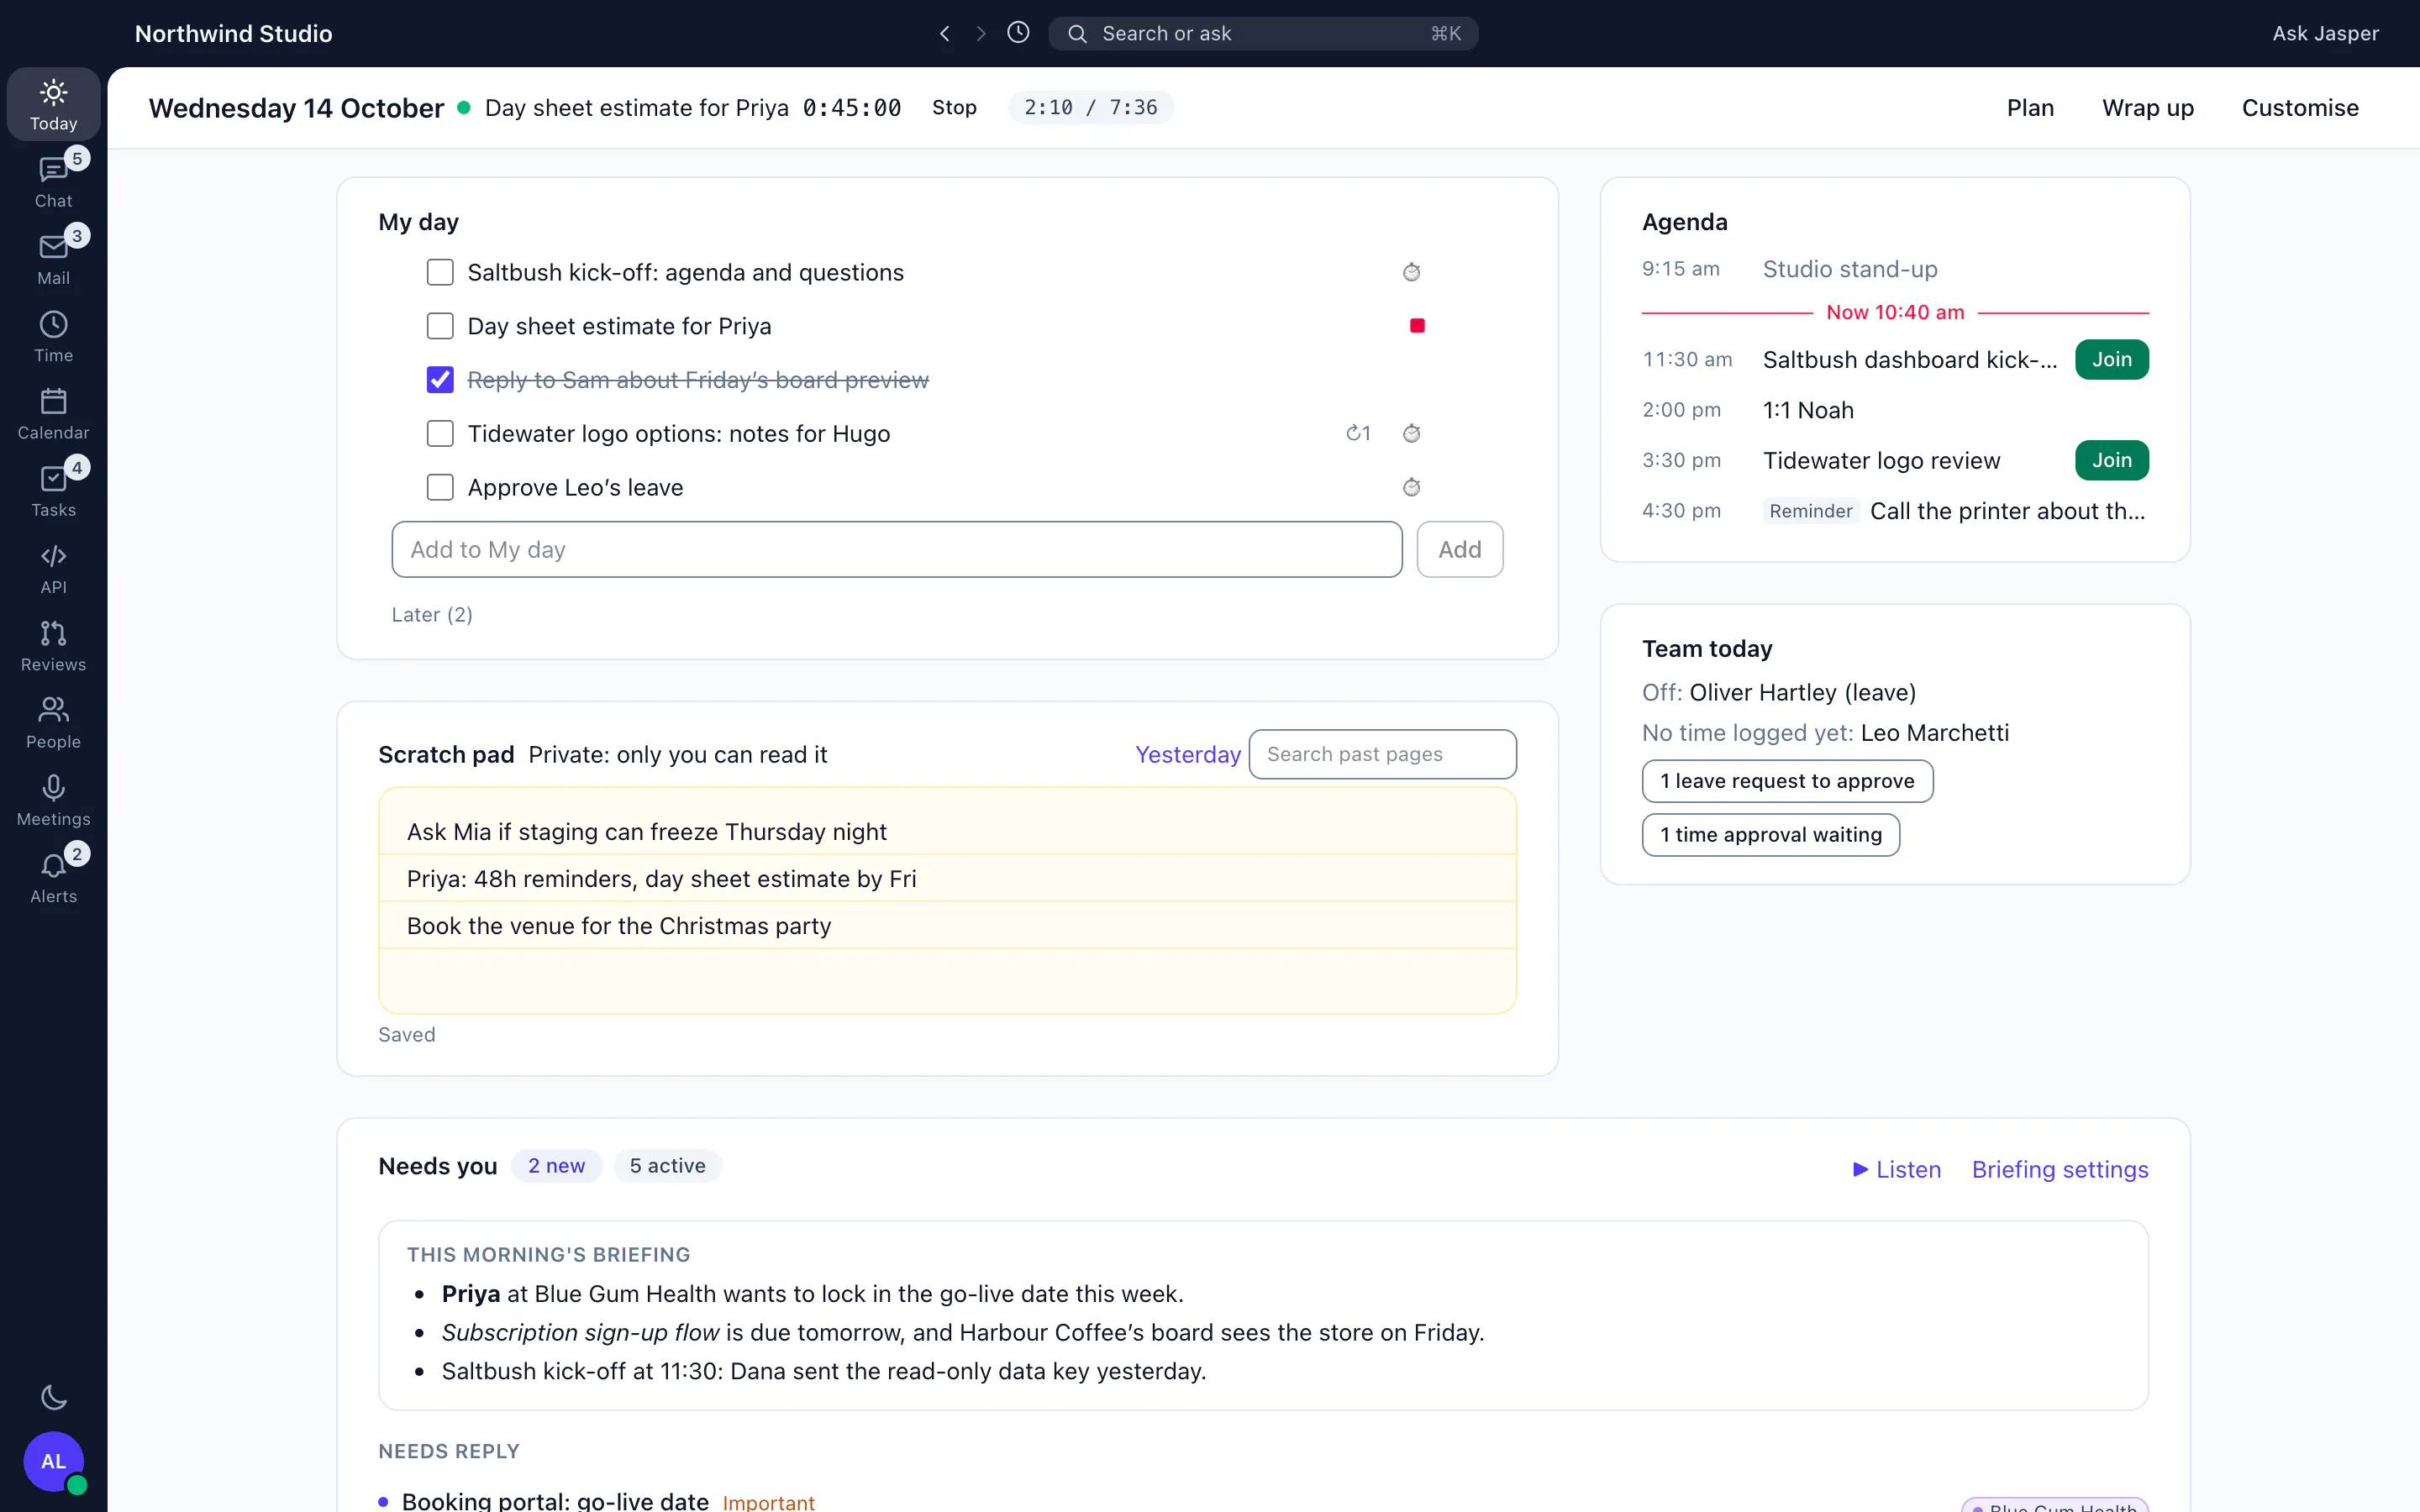Open Ask Jasper assistant

click(2325, 34)
